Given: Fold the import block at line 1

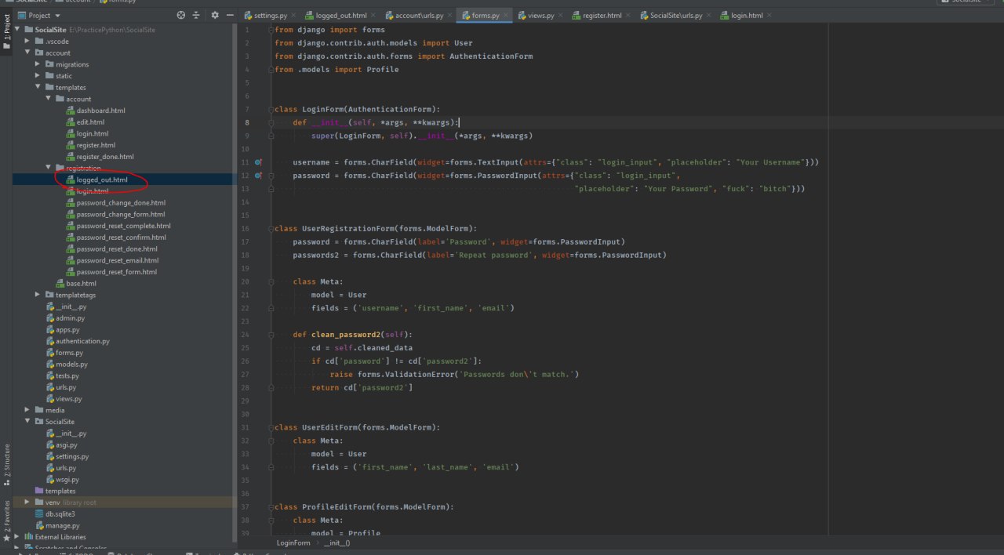Looking at the screenshot, I should coord(271,30).
